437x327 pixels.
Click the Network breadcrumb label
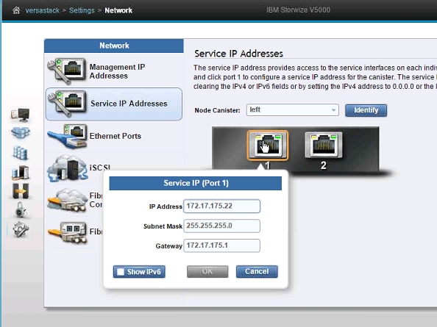click(118, 10)
